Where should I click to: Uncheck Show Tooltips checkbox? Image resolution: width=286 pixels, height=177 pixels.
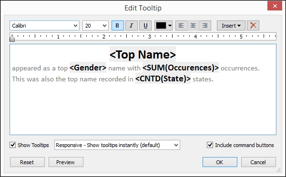click(12, 145)
